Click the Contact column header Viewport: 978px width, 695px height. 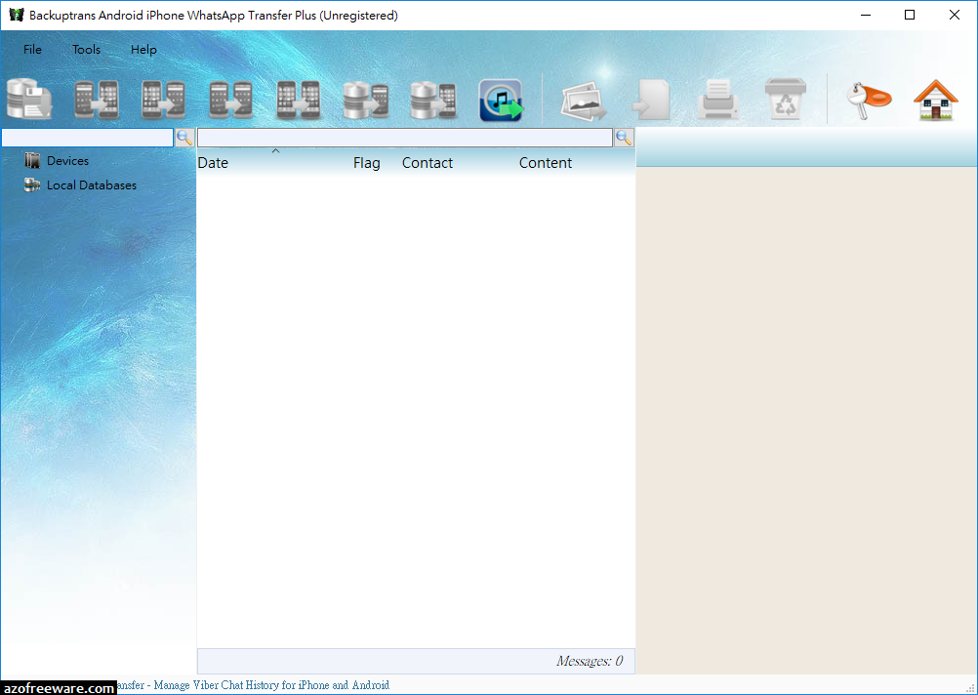coord(428,163)
